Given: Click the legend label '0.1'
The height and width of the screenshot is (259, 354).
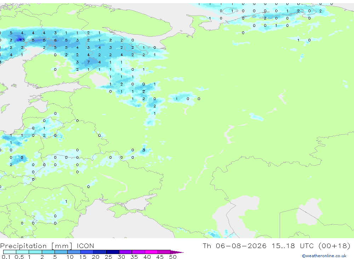Looking at the screenshot, I should tap(6, 257).
